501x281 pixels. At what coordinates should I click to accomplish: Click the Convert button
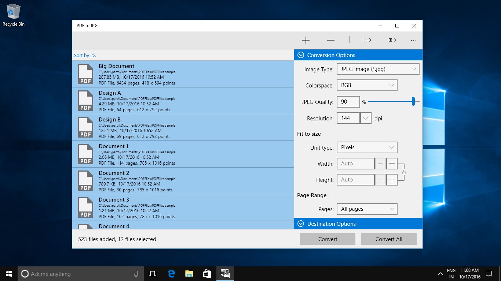click(x=328, y=239)
